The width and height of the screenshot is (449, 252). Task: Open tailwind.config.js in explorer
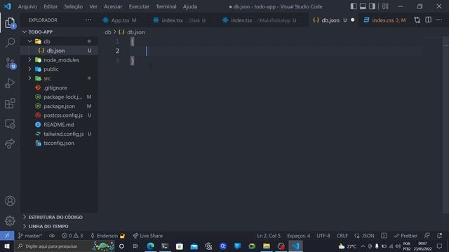pos(59,134)
